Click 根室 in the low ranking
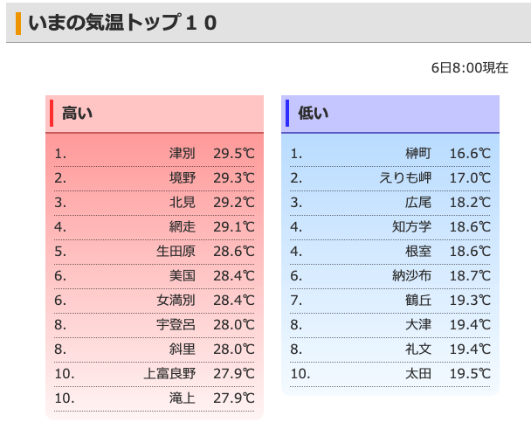This screenshot has width=531, height=436. (418, 252)
